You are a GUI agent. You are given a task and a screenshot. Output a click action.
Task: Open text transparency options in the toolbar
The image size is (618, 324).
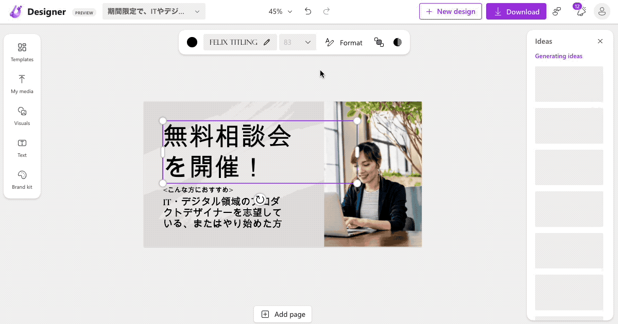click(x=398, y=42)
